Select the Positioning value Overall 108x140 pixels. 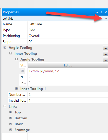click(68, 36)
